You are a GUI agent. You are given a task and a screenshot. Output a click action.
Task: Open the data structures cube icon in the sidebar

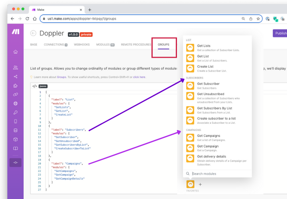pos(16,139)
